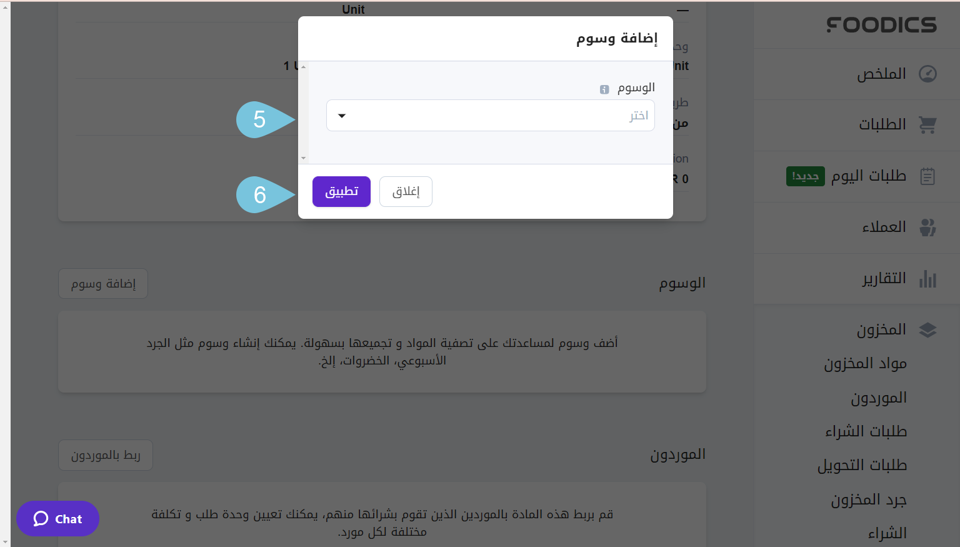960x547 pixels.
Task: Click the جديد! badge
Action: 806,176
